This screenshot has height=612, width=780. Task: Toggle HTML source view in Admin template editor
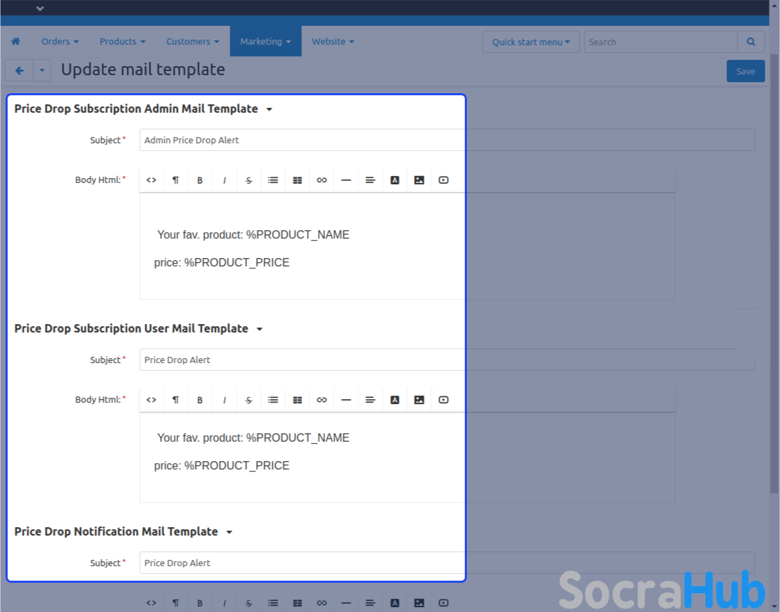pos(152,180)
